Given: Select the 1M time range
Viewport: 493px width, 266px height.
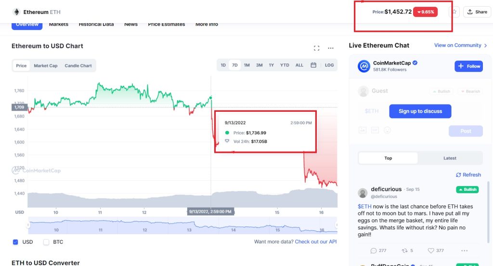Looking at the screenshot, I should pos(247,65).
